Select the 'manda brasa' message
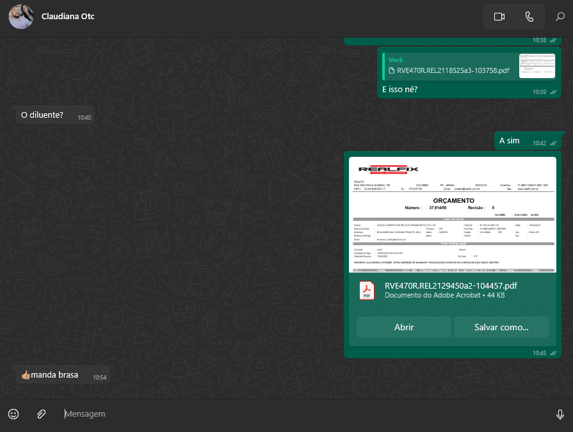This screenshot has height=432, width=573. click(x=54, y=375)
